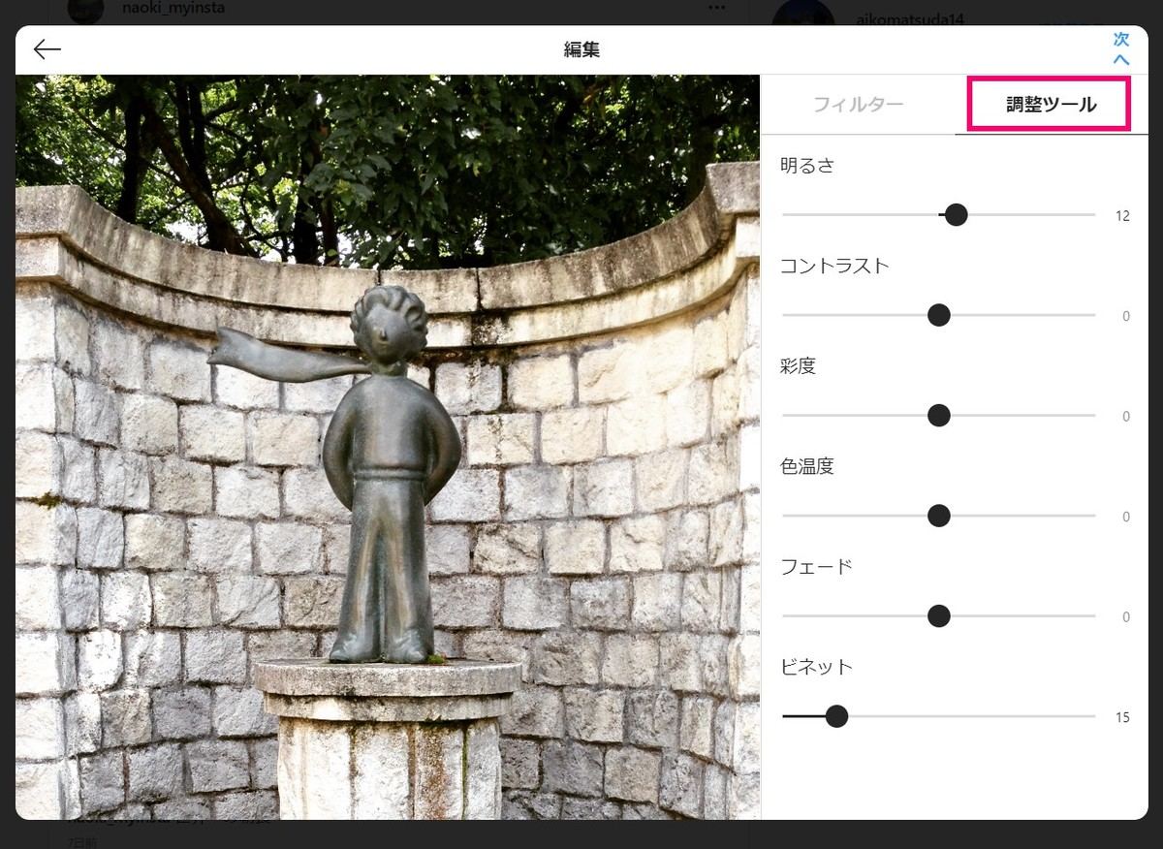Click the 明るさ label
1163x849 pixels.
[807, 166]
